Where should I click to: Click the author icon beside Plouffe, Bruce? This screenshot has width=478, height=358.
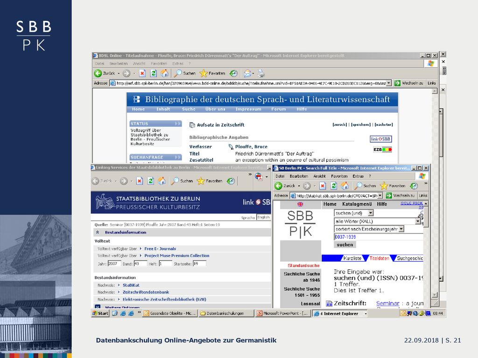click(x=231, y=147)
